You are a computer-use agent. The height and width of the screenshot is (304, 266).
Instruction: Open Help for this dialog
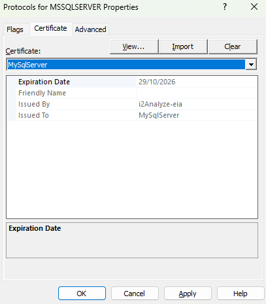coord(241,294)
